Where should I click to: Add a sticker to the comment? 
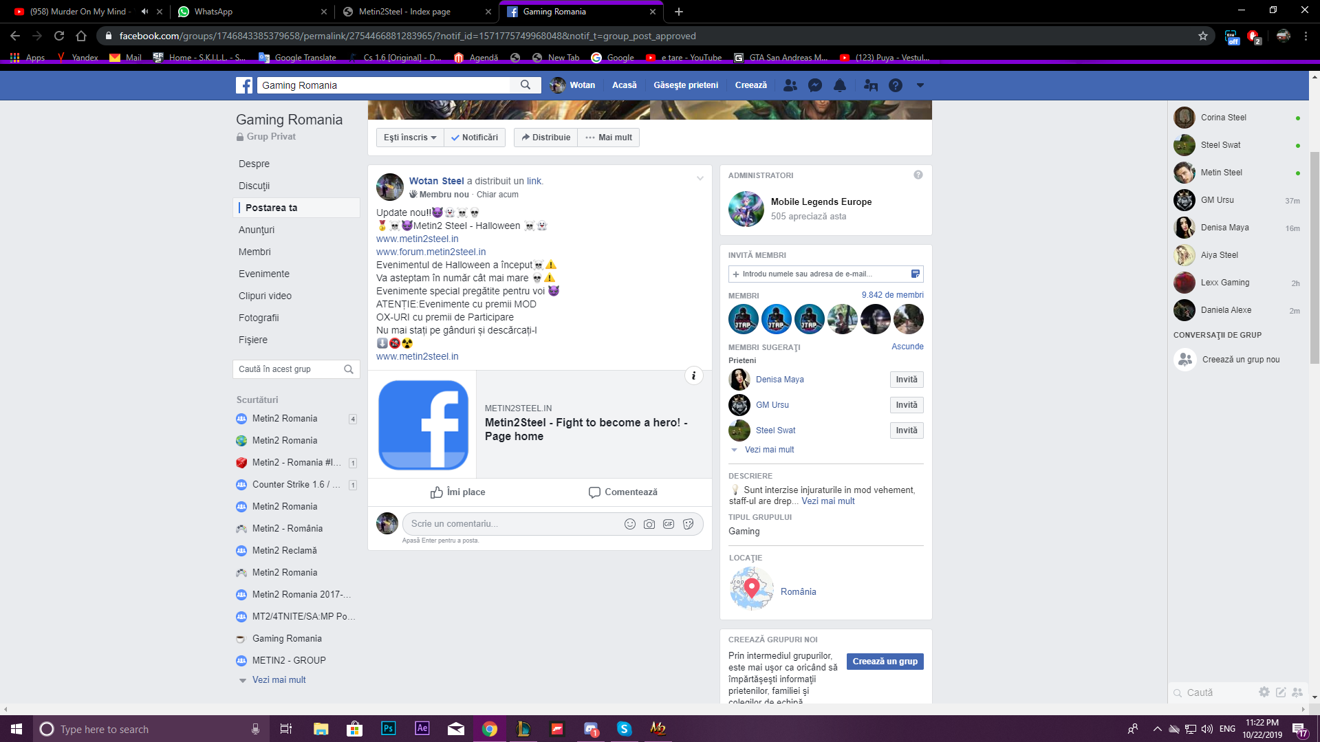coord(688,524)
